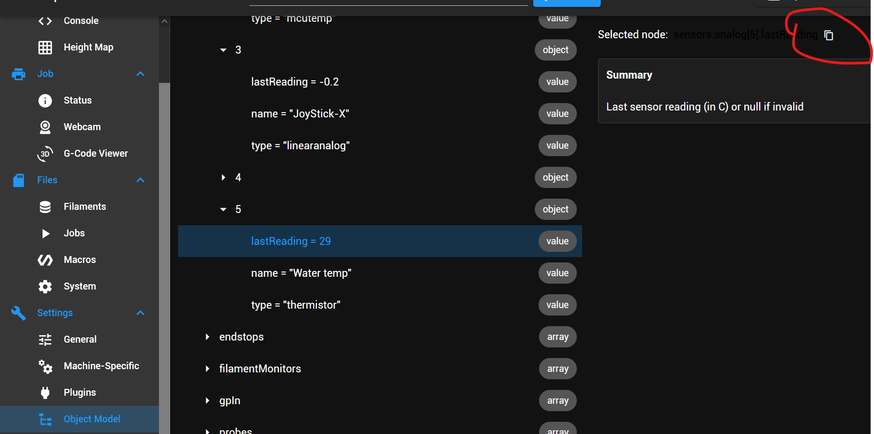Click the Filaments spool icon
The image size is (874, 434).
click(45, 207)
